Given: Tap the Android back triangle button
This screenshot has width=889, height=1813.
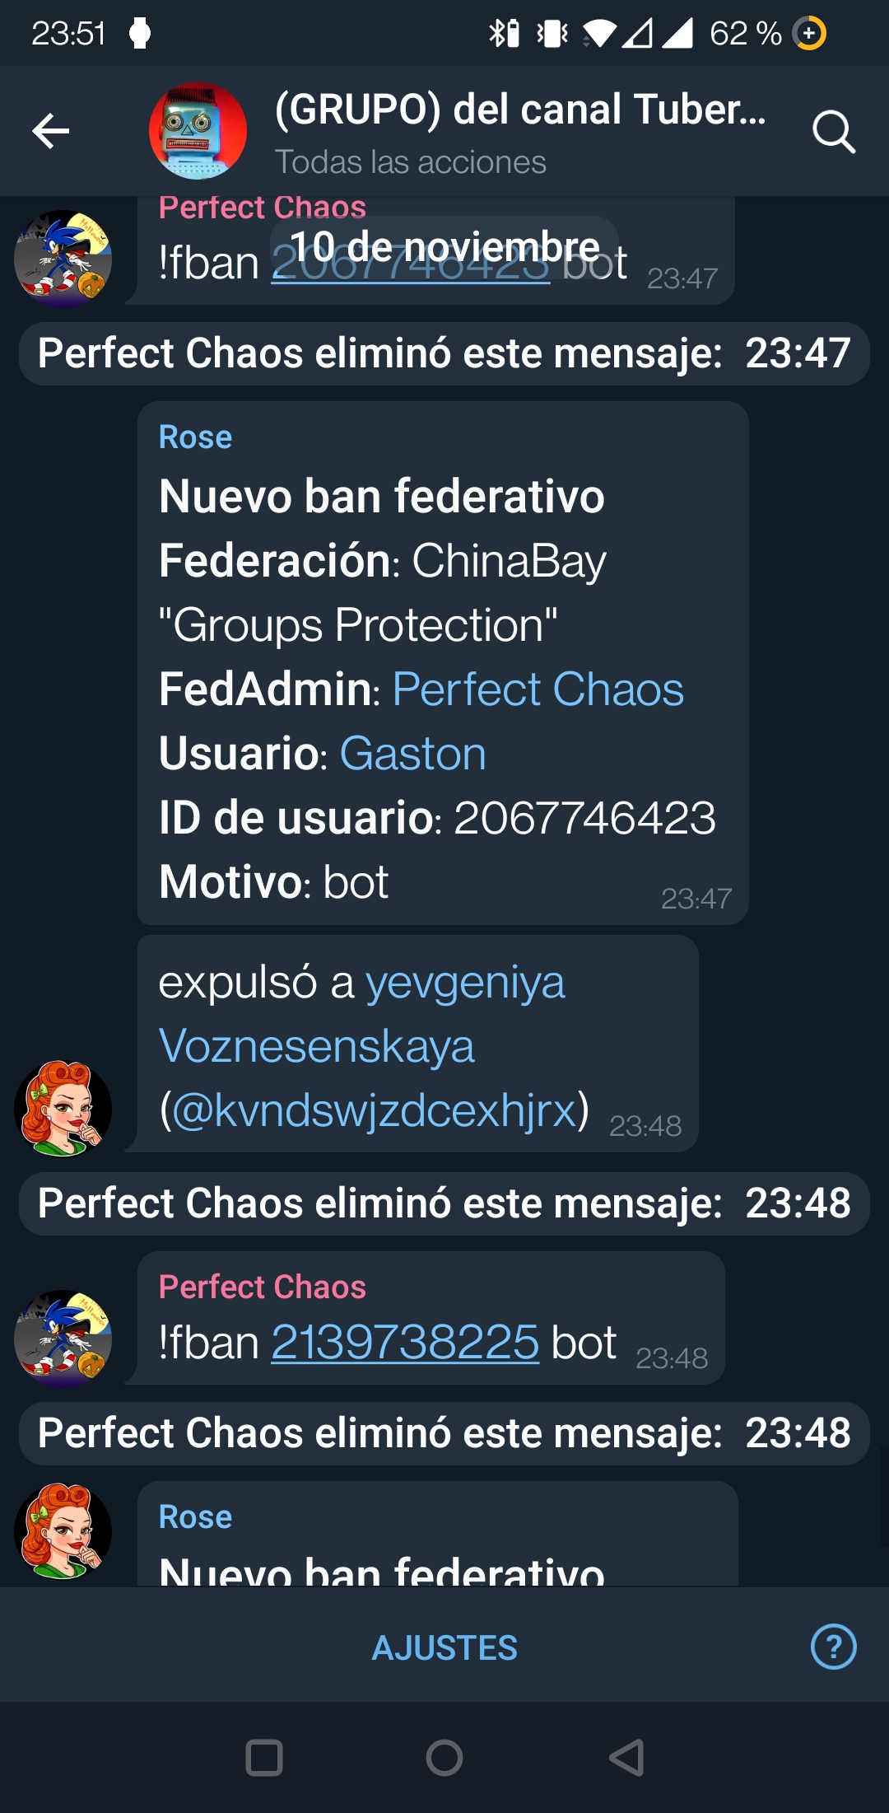Looking at the screenshot, I should pos(626,1758).
